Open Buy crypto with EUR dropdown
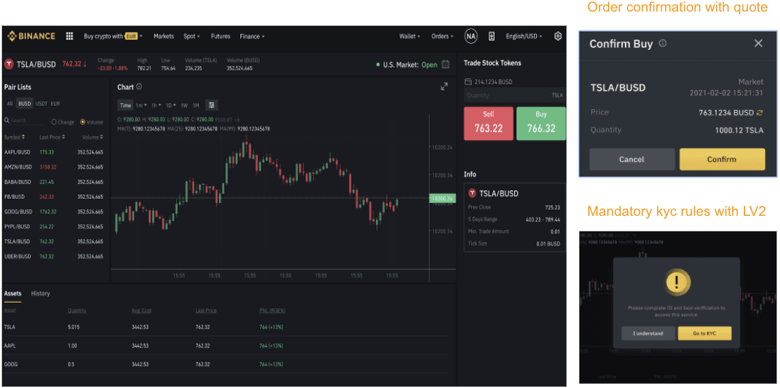The image size is (780, 388). (x=113, y=36)
